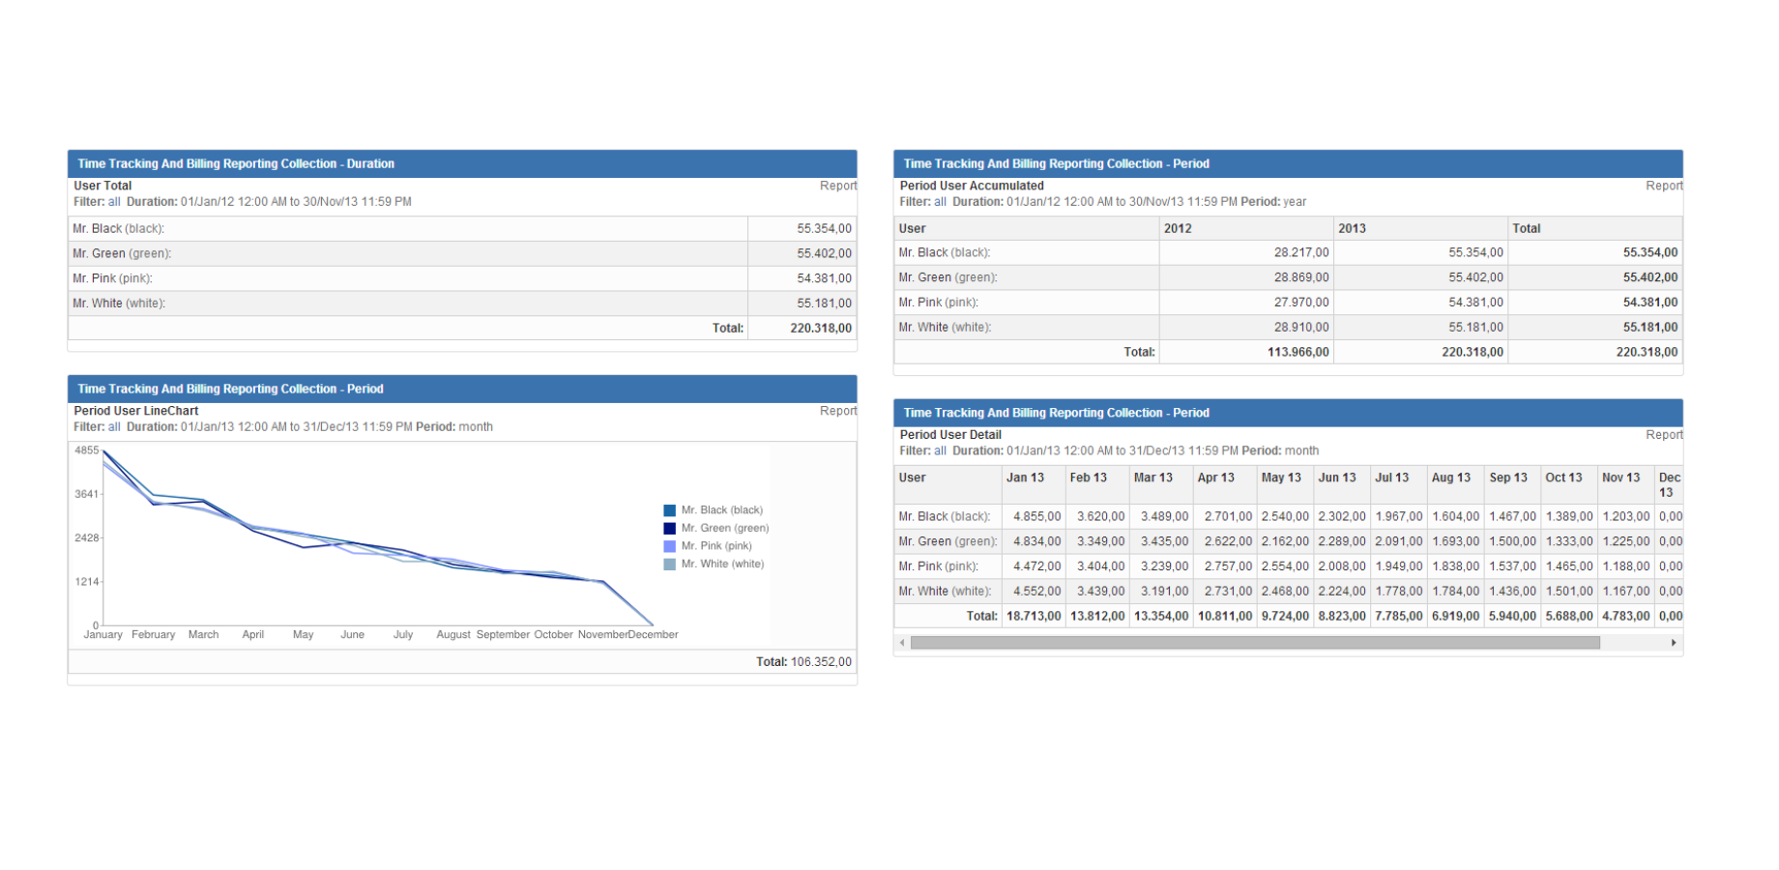The image size is (1779, 870).
Task: Click the 'all' filter link in Period User LineChart
Action: [114, 427]
